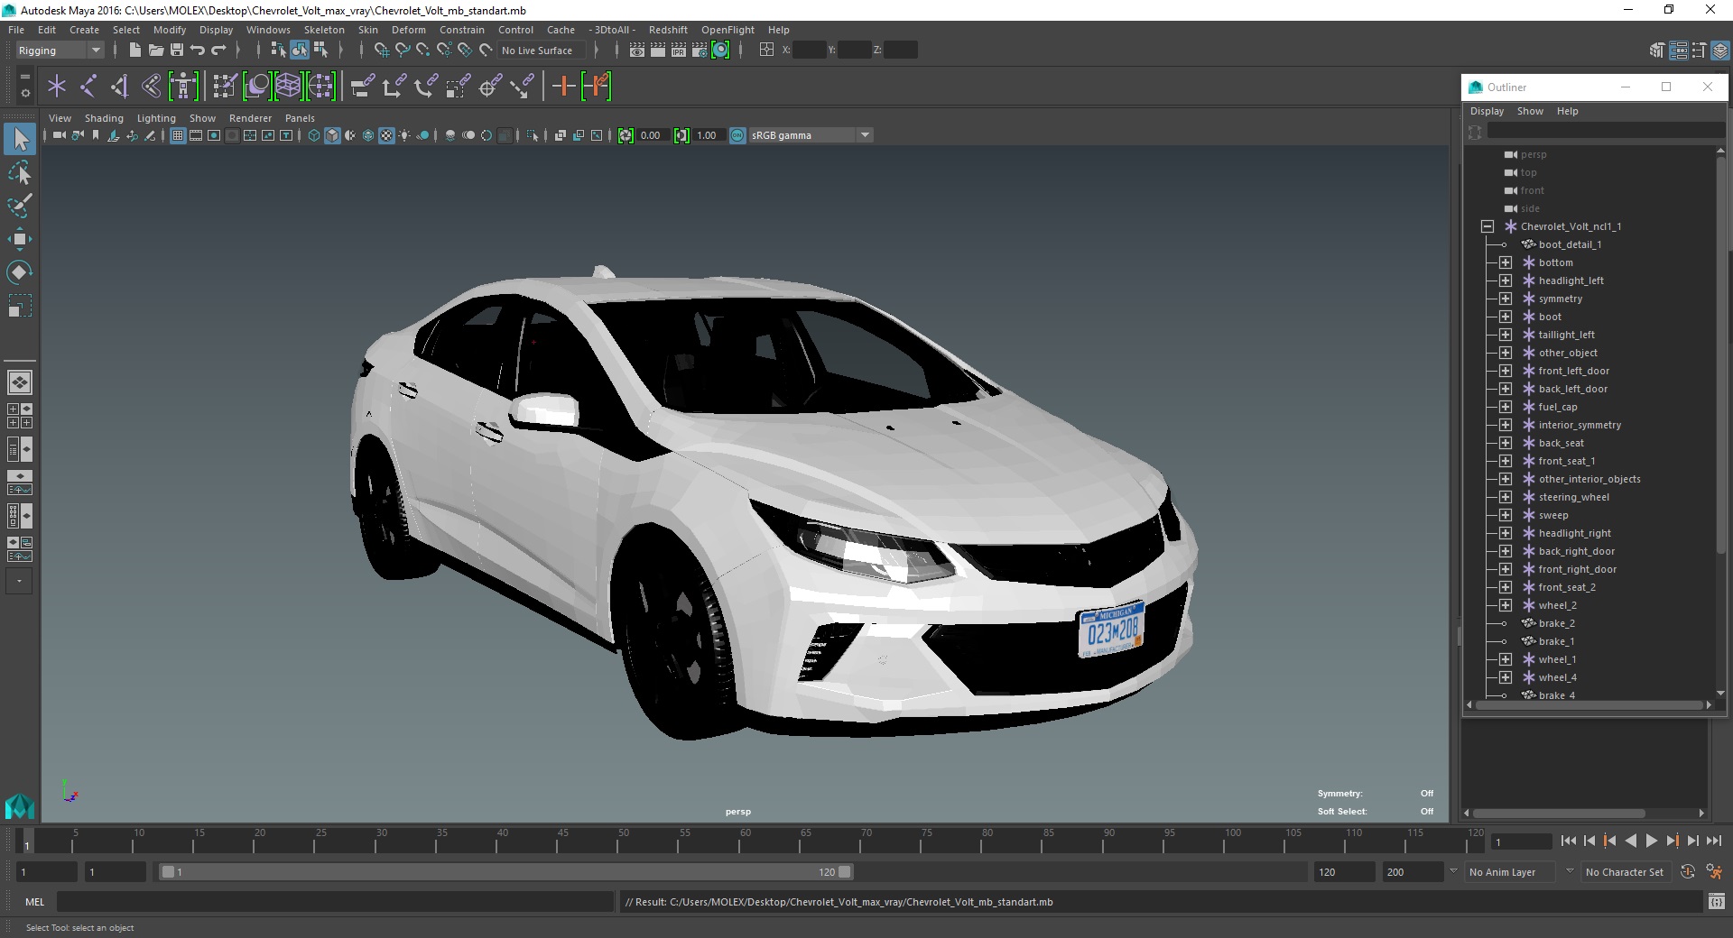The height and width of the screenshot is (938, 1733).
Task: Expand the bottom node in Outliner
Action: (x=1506, y=262)
